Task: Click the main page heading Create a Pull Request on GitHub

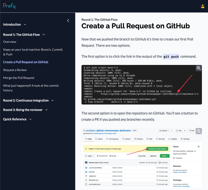Action: pyautogui.click(x=135, y=26)
